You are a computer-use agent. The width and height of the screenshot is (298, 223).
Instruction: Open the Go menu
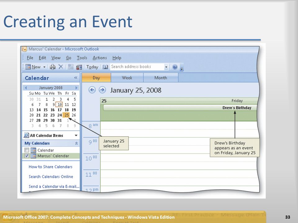coord(69,58)
